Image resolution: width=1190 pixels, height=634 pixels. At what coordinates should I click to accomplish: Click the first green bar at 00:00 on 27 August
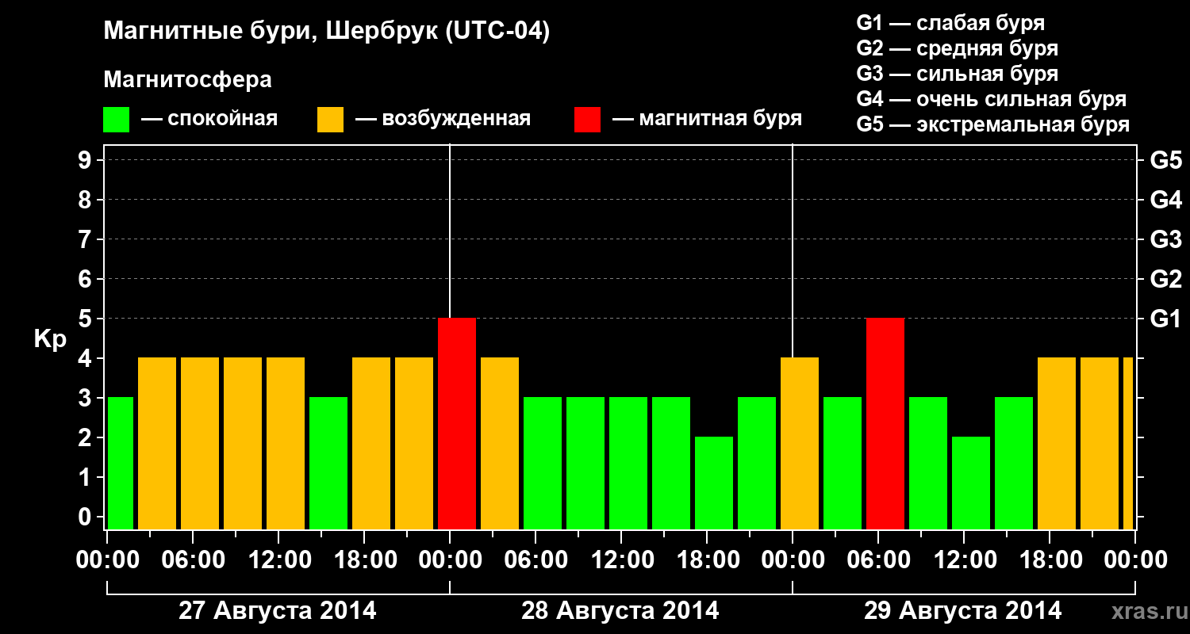click(120, 463)
